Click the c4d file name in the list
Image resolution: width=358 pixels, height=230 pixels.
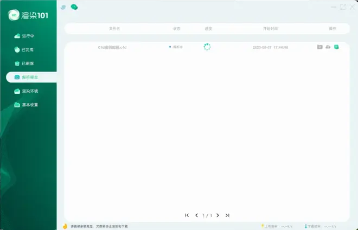click(x=112, y=48)
